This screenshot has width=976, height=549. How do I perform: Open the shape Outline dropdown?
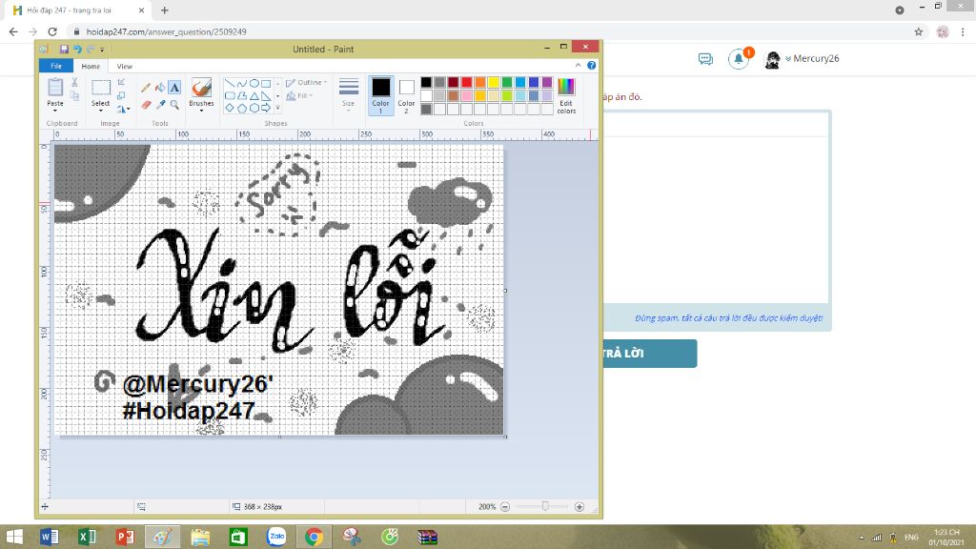[x=306, y=83]
